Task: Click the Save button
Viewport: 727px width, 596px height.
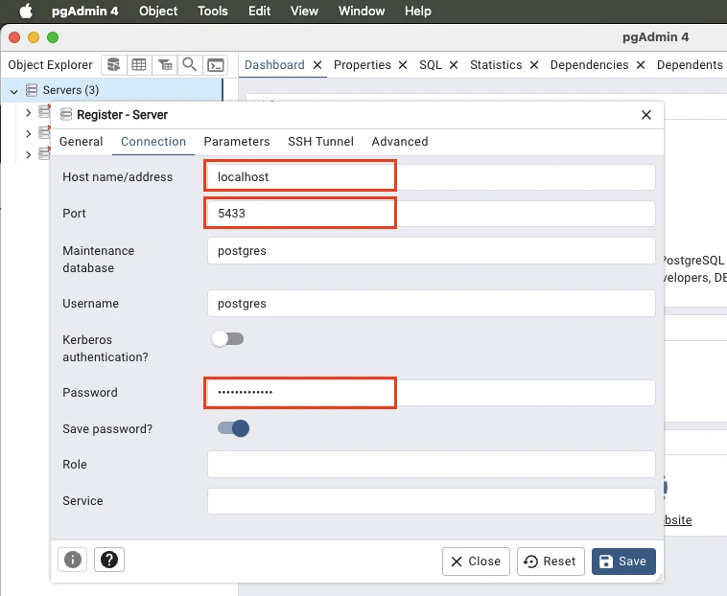Action: (623, 562)
